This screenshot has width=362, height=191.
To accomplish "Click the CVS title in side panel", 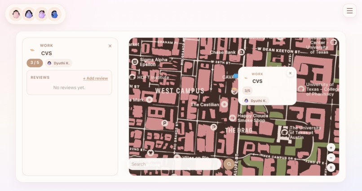I will coord(46,53).
